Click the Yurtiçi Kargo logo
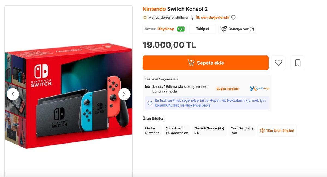This screenshot has width=327, height=177. (x=259, y=88)
